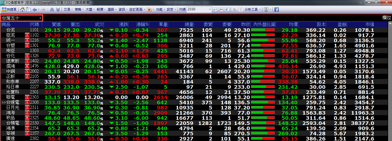Expand the favorites folder dropdown arrow
The width and height of the screenshot is (392, 141).
click(153, 9)
